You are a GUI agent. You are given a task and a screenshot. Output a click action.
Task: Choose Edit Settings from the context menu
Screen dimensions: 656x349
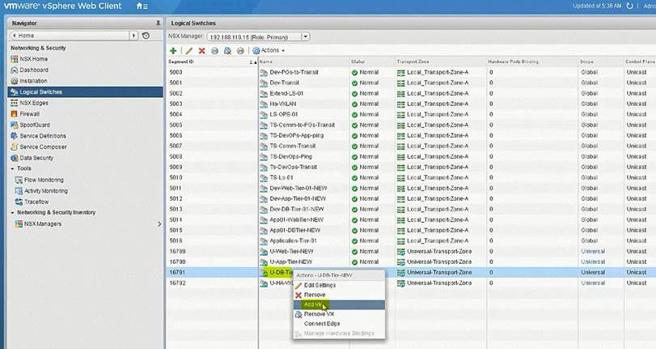click(320, 285)
